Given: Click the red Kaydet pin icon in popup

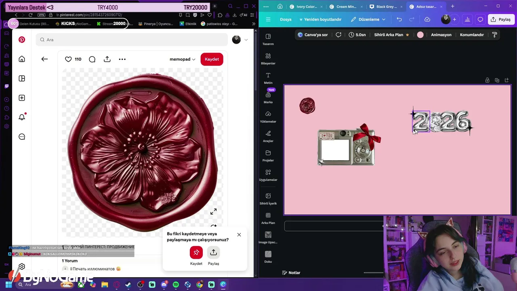Looking at the screenshot, I should (196, 253).
